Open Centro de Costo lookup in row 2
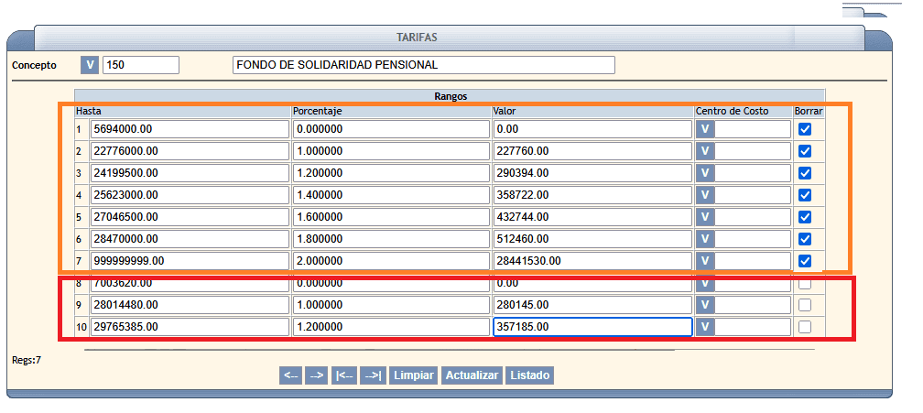Image resolution: width=923 pixels, height=413 pixels. click(x=705, y=151)
